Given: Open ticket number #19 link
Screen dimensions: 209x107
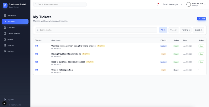Looking at the screenshot, I should coord(37,70).
